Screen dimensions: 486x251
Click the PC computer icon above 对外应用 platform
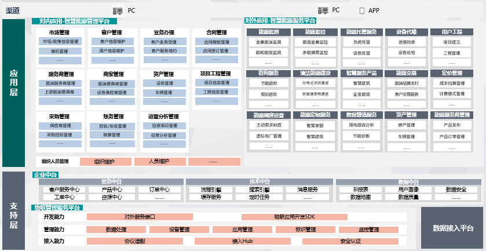pyautogui.click(x=323, y=10)
